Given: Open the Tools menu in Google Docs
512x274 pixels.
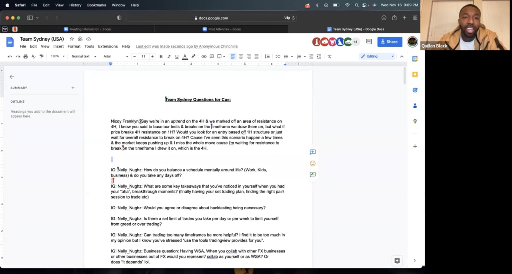Looking at the screenshot, I should tap(89, 46).
